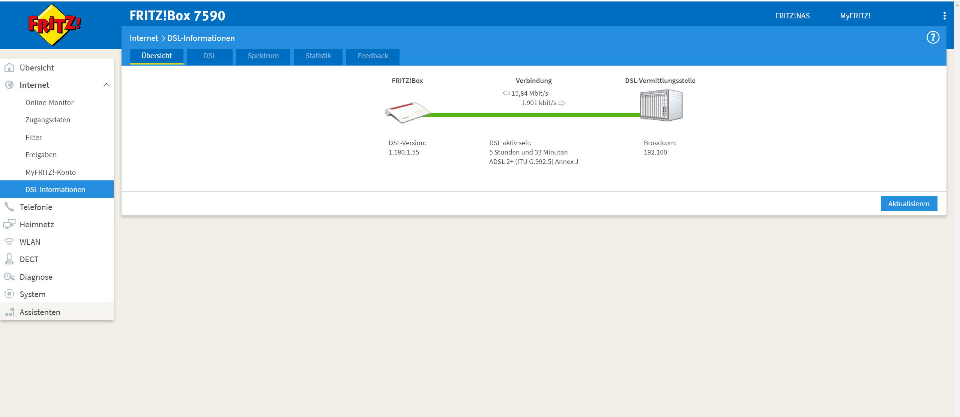
Task: Click the Aktualisieren button
Action: (x=909, y=204)
